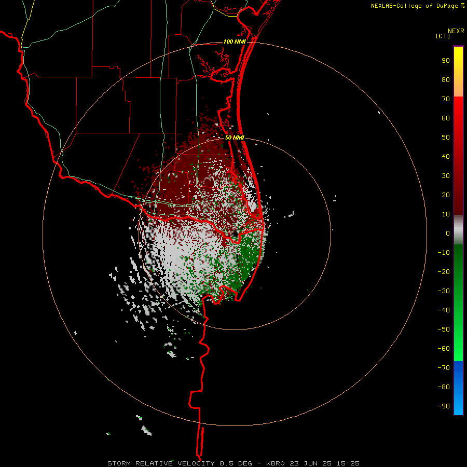This screenshot has height=467, width=467.
Task: Click the -10 value on velocity scale
Action: [444, 253]
